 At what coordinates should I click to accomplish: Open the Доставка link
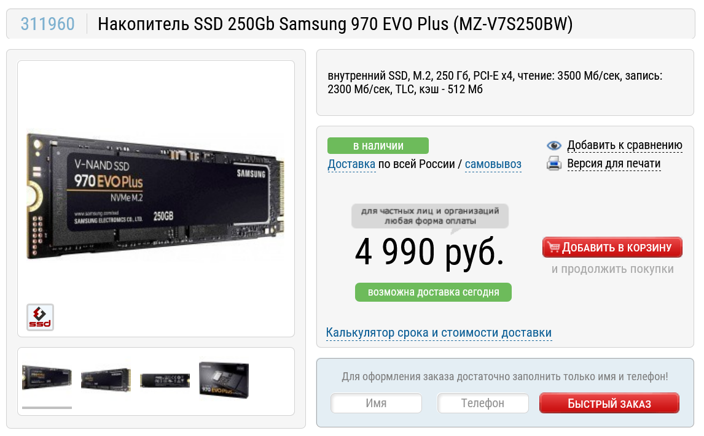pos(351,164)
